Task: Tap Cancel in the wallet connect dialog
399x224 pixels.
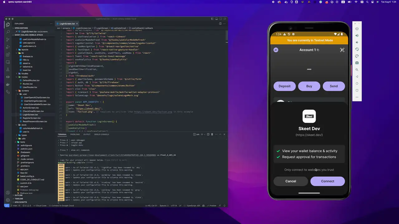Action: click(291, 181)
